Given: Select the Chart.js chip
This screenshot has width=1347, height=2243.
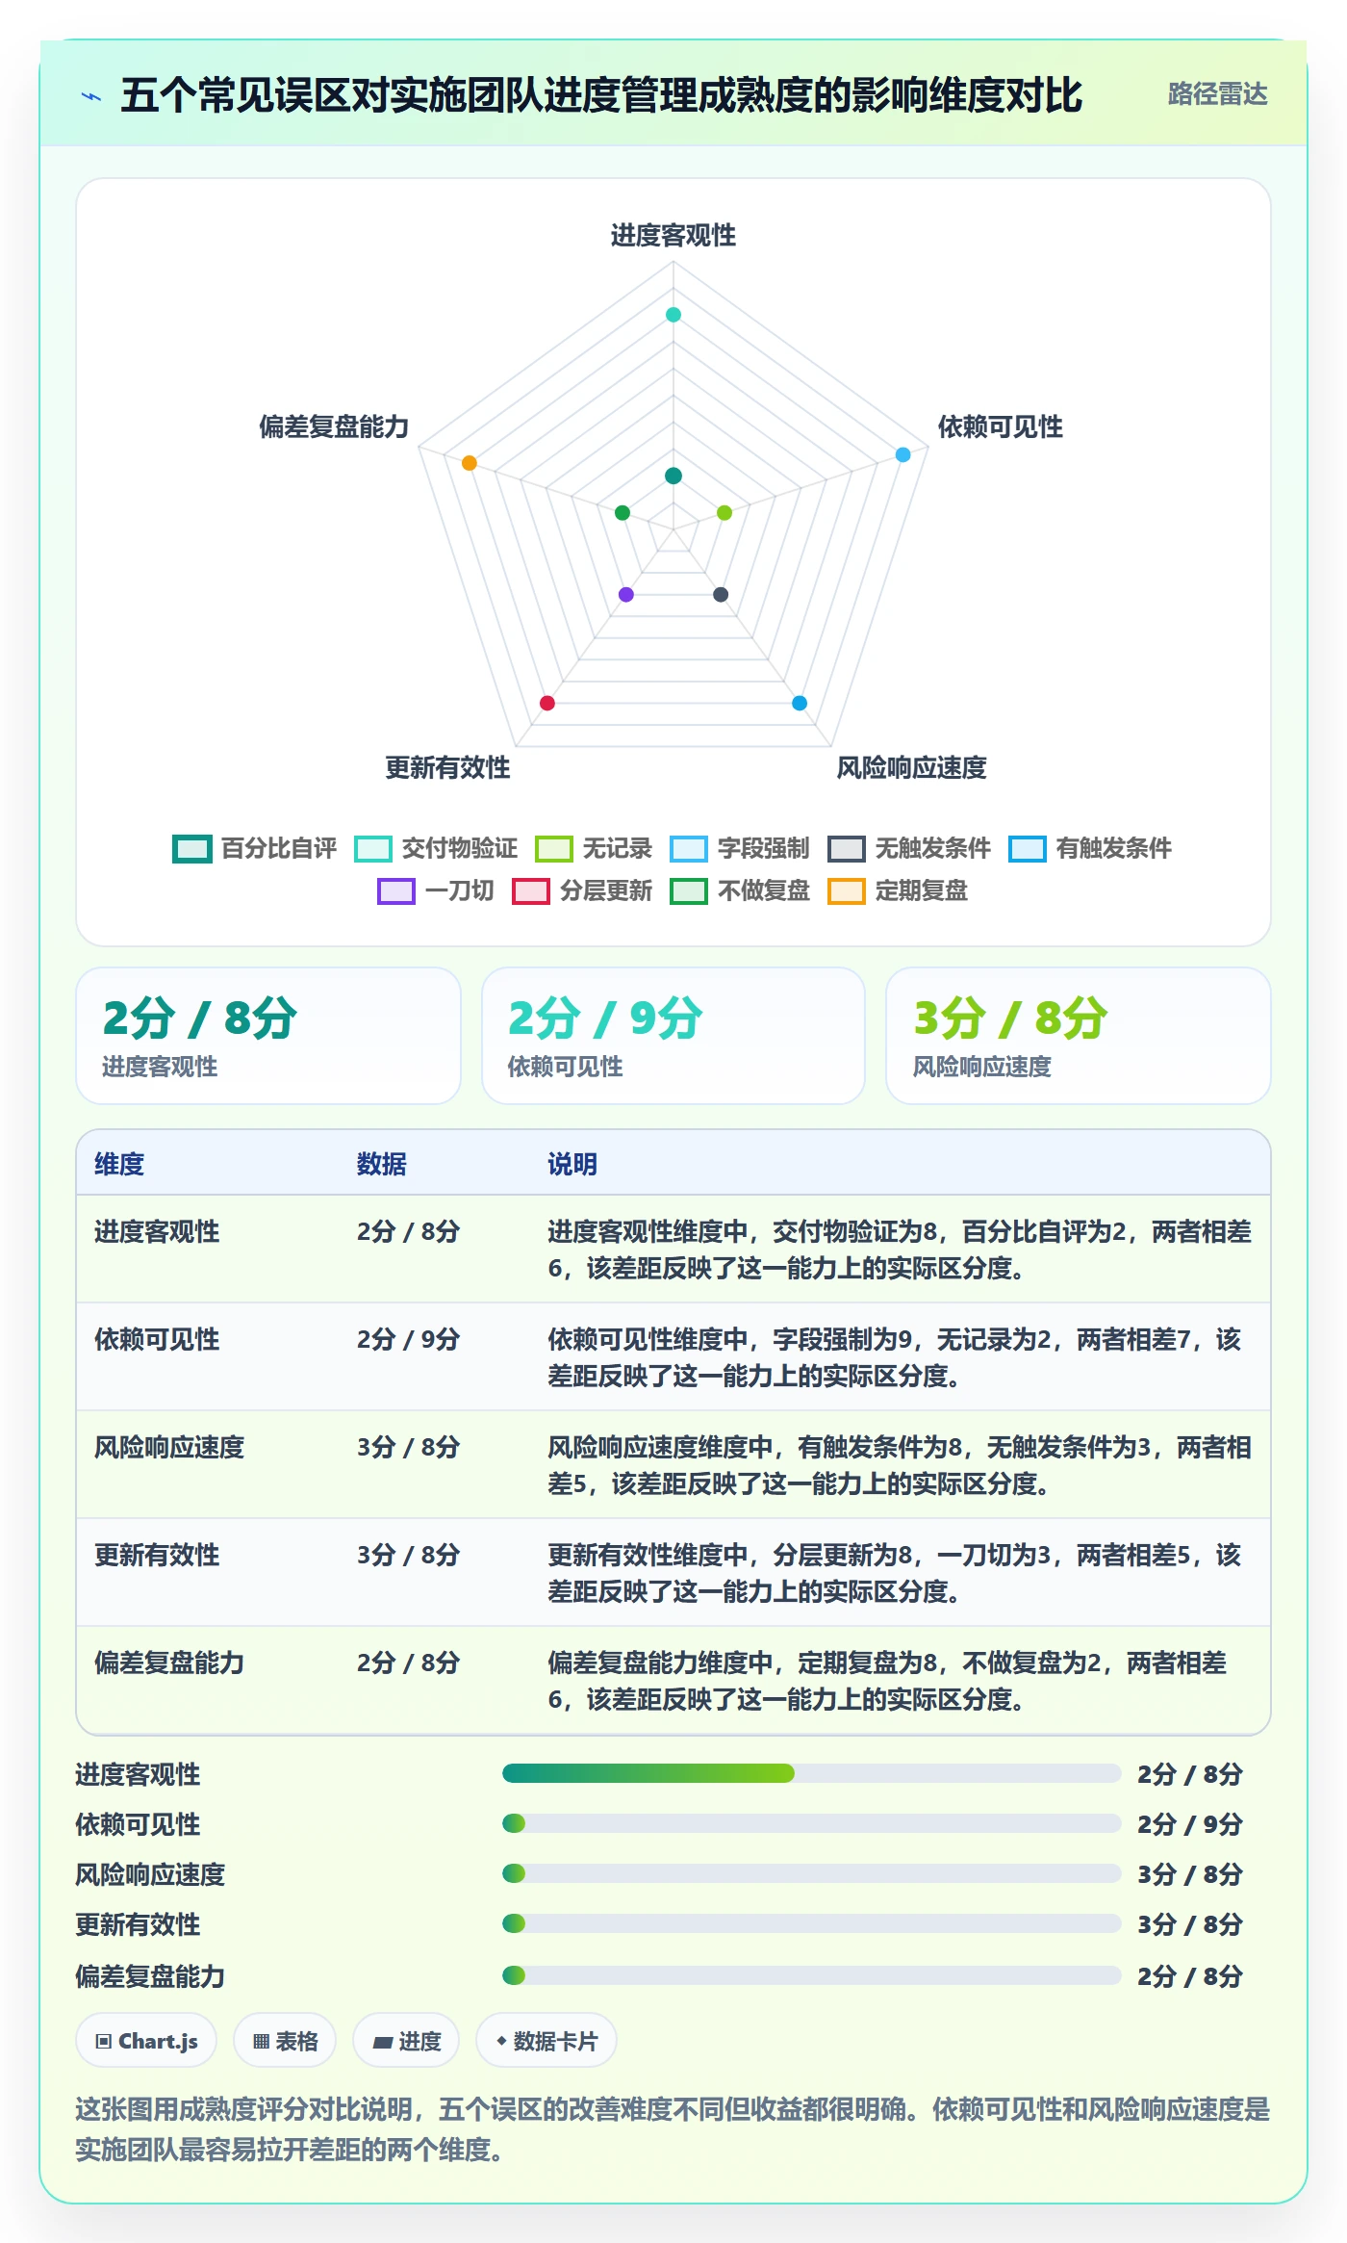Looking at the screenshot, I should (146, 2041).
